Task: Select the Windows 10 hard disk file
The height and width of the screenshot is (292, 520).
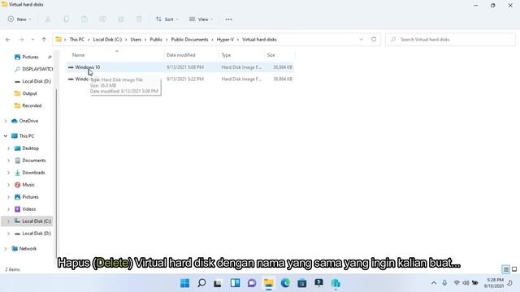Action: pos(180,67)
